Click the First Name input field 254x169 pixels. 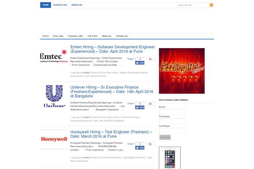[172, 121]
